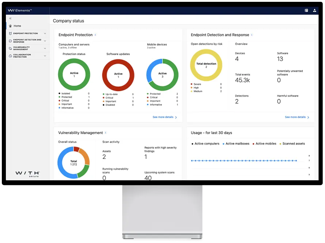Click the Collaboration Protection cloud icon

10,56
